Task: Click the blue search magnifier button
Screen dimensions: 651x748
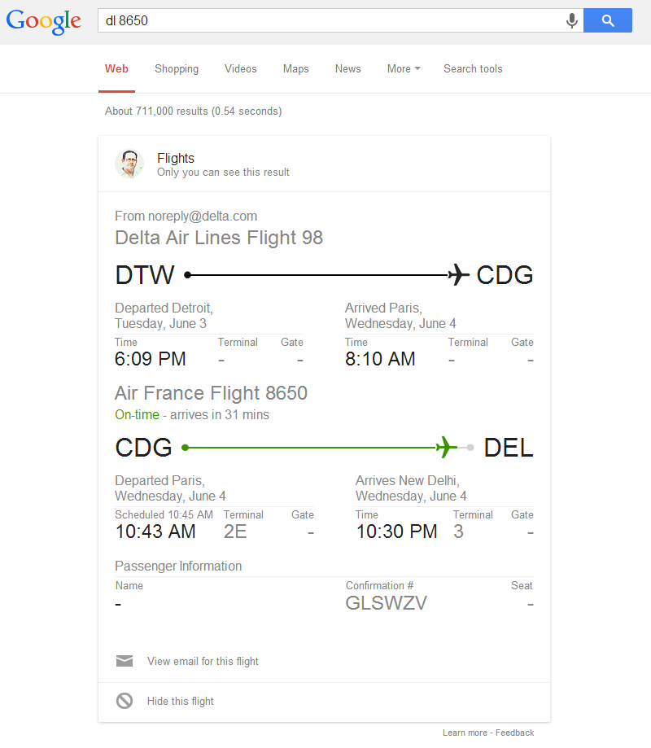Action: click(608, 20)
